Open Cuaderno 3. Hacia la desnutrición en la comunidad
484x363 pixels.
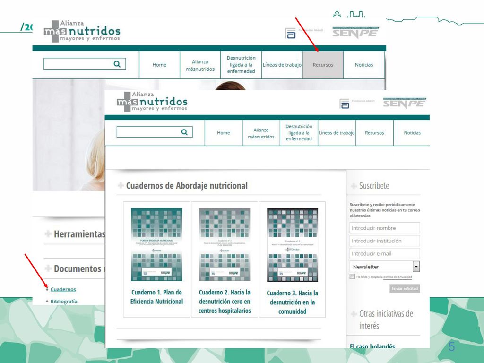[292, 302]
